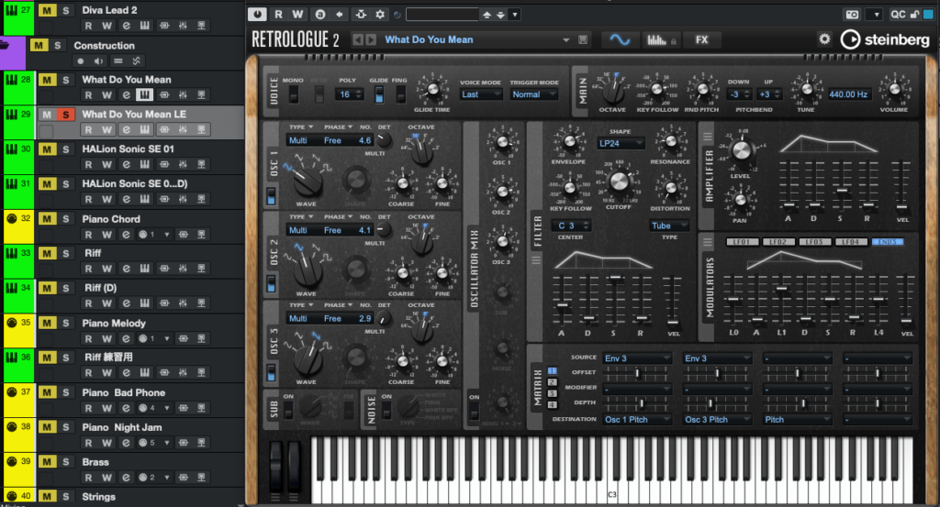Toggle mute on Diva Lead 2 track
Screen dimensions: 940x507
tap(47, 10)
